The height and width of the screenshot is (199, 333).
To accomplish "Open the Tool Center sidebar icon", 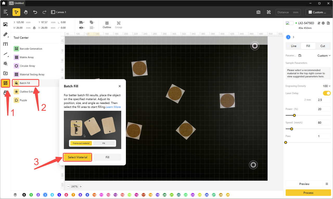I will click(5, 83).
